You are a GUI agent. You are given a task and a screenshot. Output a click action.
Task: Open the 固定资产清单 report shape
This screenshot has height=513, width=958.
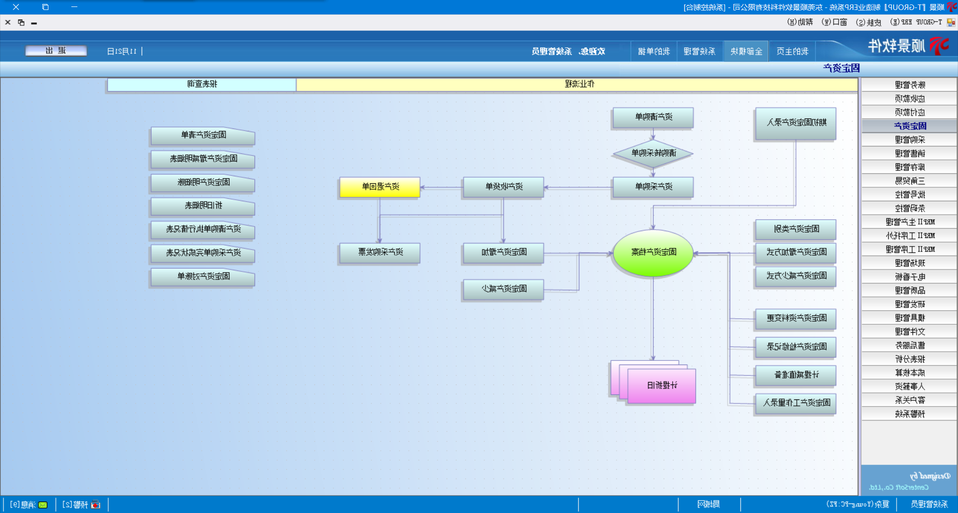pyautogui.click(x=203, y=135)
